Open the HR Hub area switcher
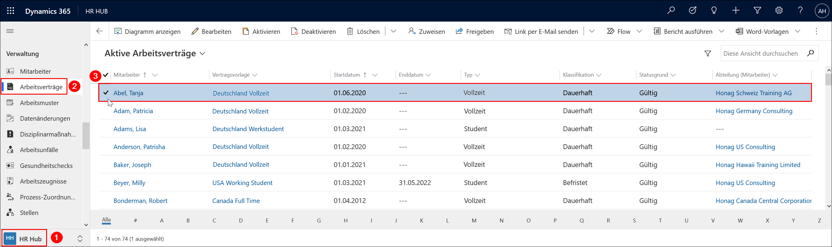Image resolution: width=832 pixels, height=247 pixels. pos(24,239)
